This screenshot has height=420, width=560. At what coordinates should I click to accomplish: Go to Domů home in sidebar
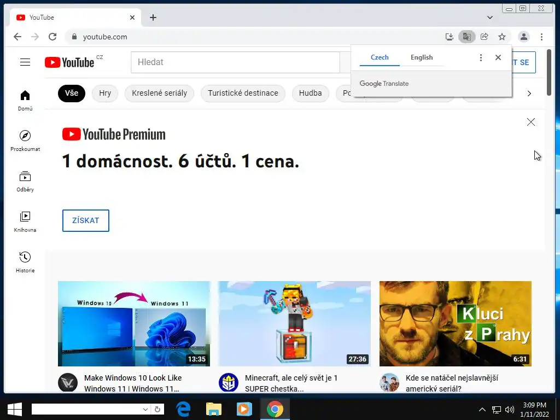pos(25,101)
